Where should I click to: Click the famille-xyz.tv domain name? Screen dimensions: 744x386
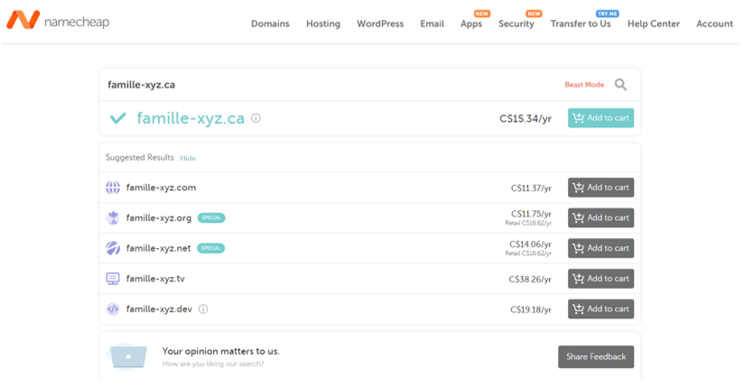click(x=155, y=279)
